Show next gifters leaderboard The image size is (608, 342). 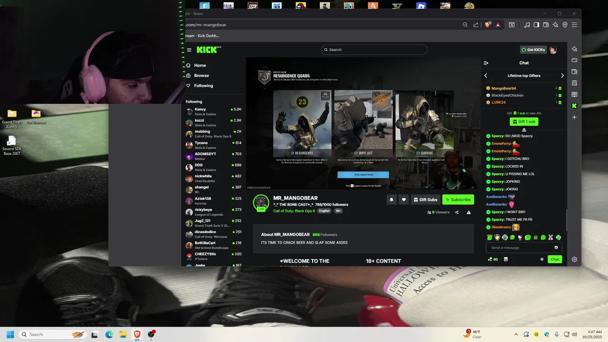click(562, 76)
